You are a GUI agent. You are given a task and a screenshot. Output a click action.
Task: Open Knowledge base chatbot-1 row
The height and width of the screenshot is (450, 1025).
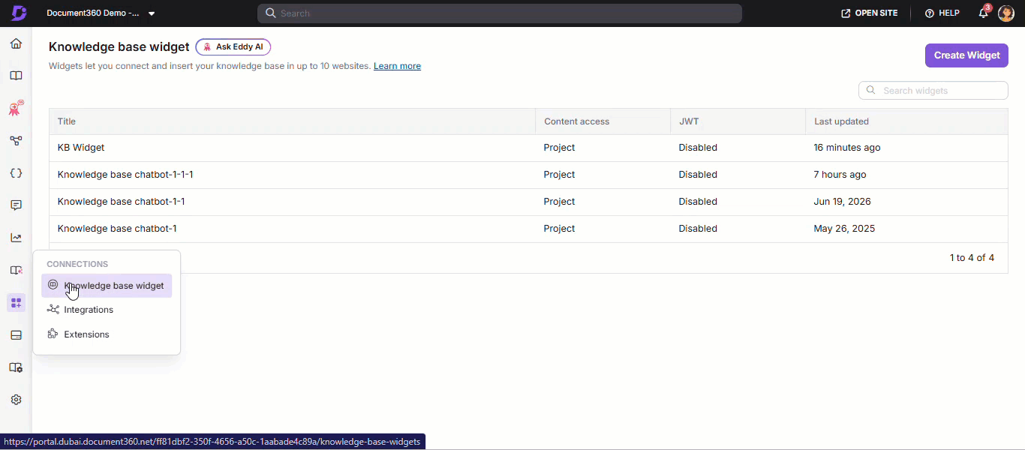coord(528,229)
